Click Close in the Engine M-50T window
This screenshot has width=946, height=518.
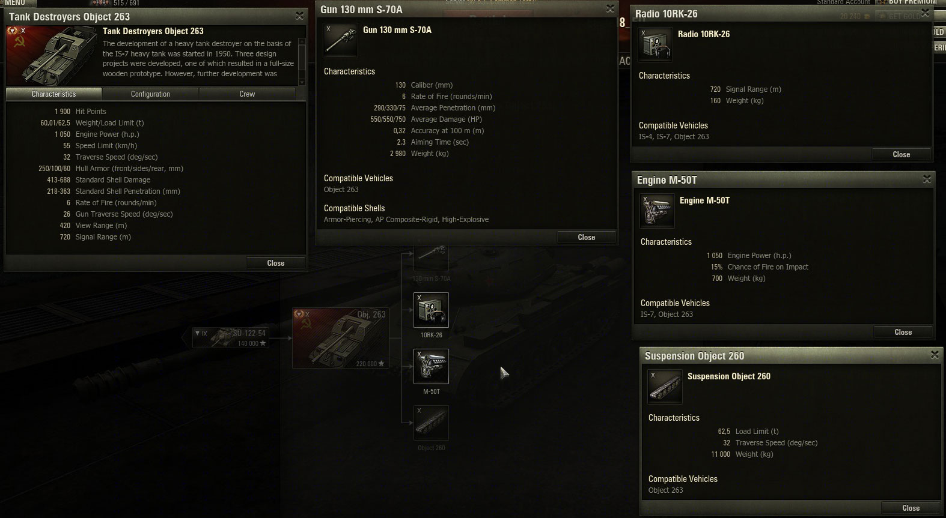pyautogui.click(x=903, y=332)
